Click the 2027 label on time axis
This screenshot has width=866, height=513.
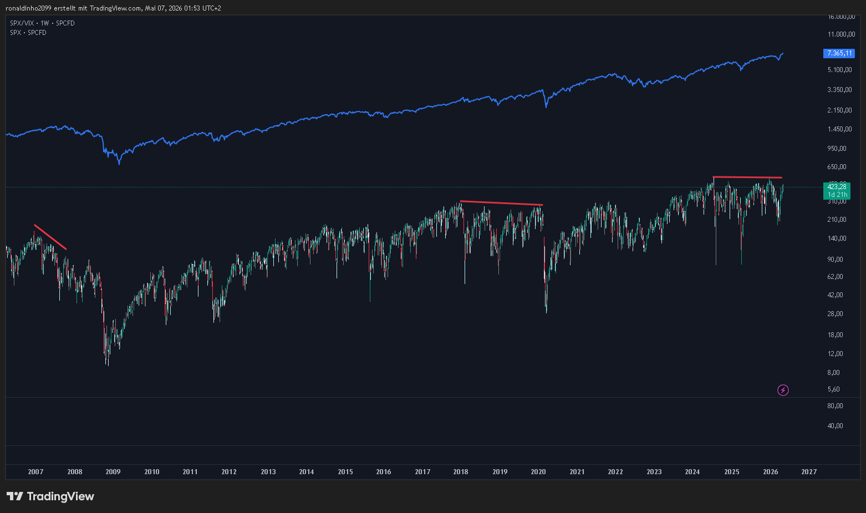click(809, 472)
